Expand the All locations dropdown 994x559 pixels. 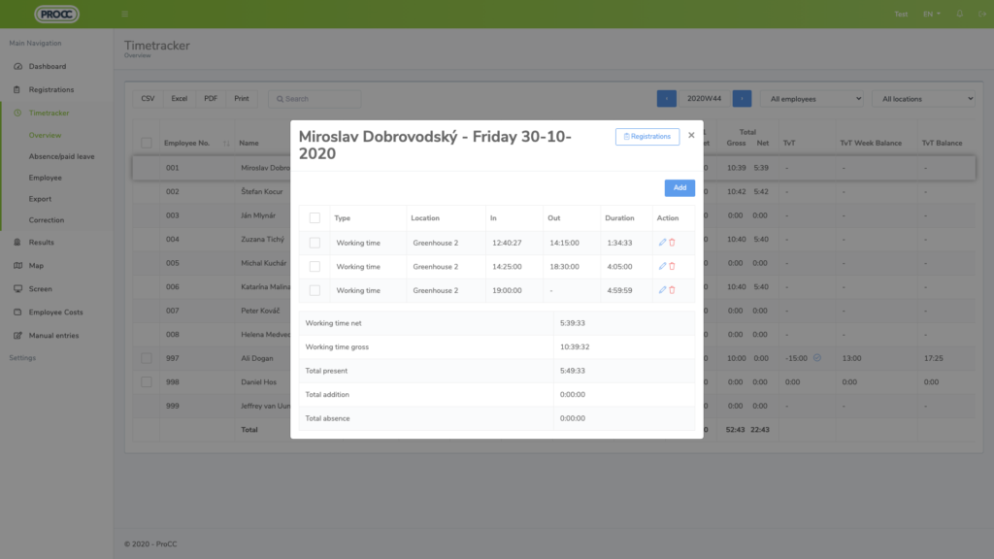coord(923,99)
